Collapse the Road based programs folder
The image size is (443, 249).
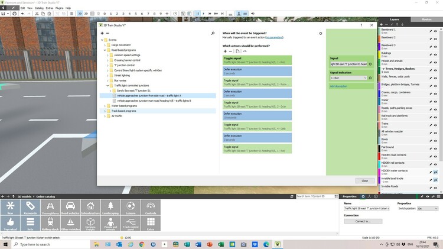pyautogui.click(x=105, y=50)
